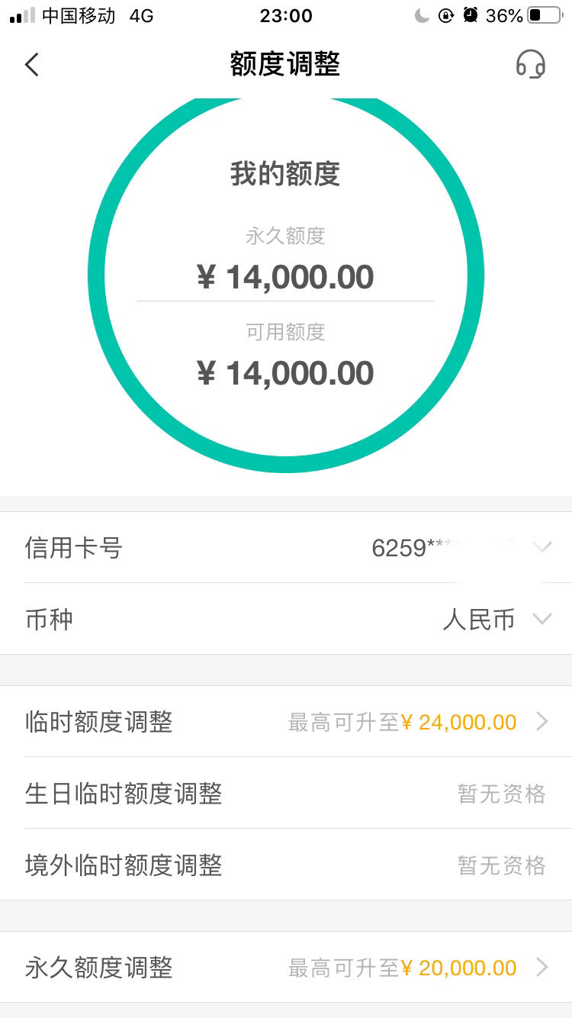
Task: Expand the credit card number dropdown
Action: tap(541, 547)
